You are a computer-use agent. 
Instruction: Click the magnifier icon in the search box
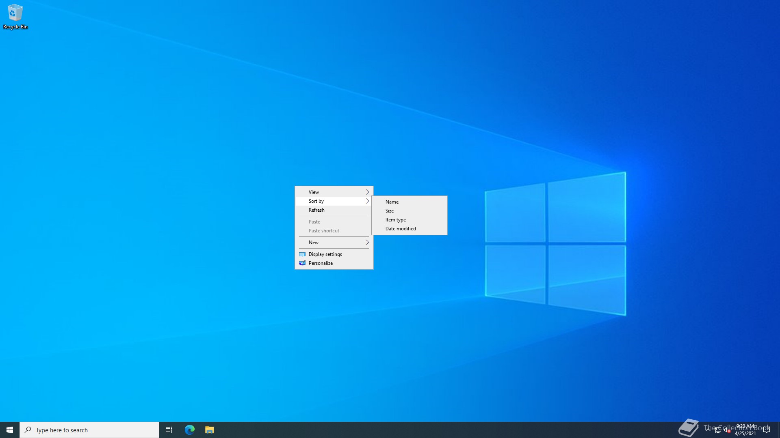(28, 430)
